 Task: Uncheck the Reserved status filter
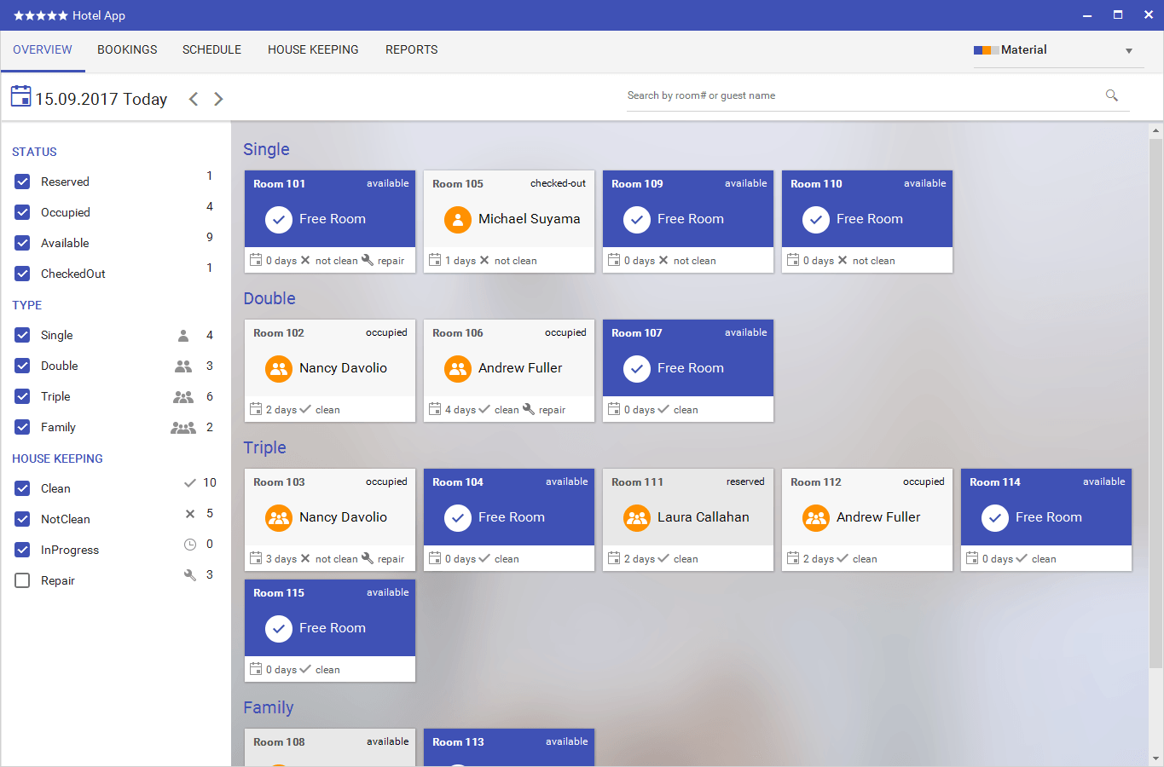23,182
